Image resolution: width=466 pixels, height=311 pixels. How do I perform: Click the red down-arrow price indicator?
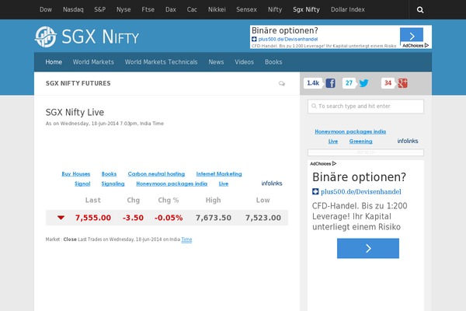[x=61, y=218]
